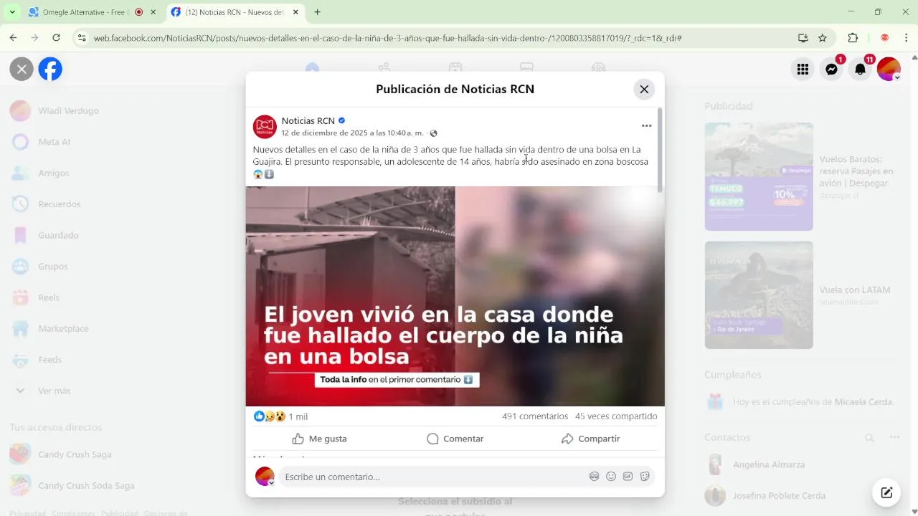Open the post options three-dot menu

646,125
